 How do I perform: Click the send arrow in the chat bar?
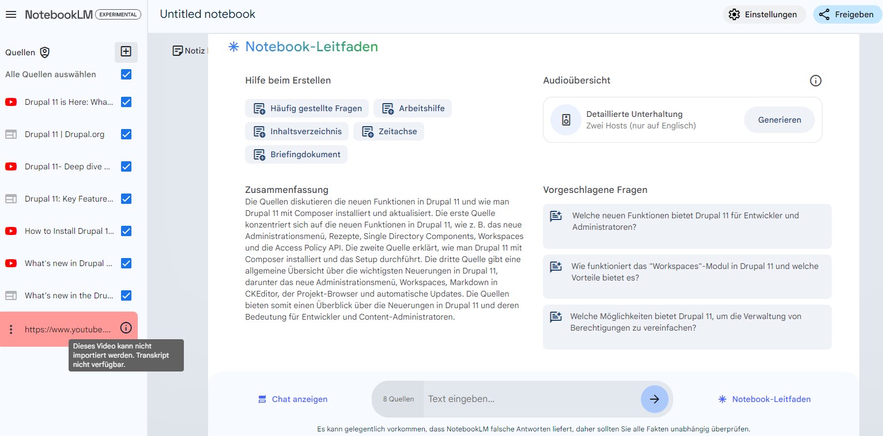[x=655, y=399]
